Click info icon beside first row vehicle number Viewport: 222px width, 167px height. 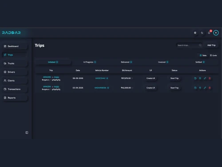click(107, 78)
